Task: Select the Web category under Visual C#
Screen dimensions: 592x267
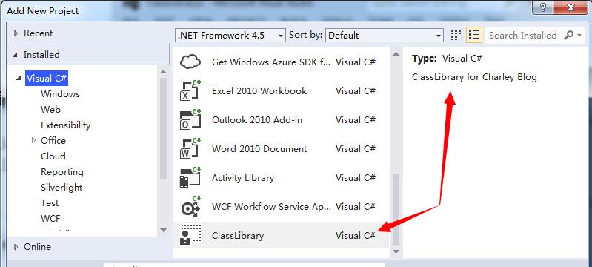Action: coord(50,109)
